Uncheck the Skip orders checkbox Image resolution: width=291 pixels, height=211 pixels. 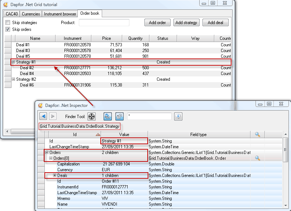8,29
